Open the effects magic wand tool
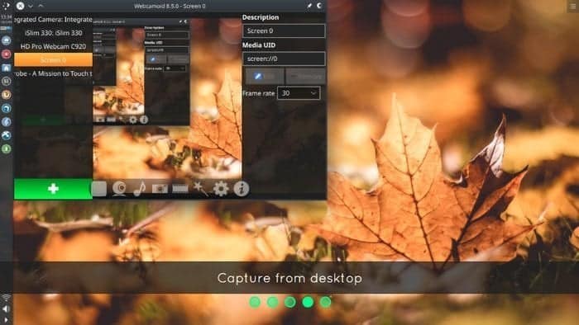 [x=200, y=189]
